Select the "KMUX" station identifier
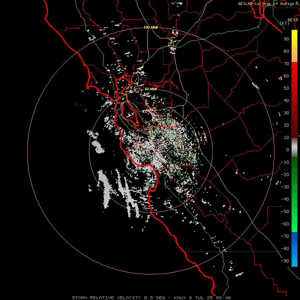 [x=180, y=298]
